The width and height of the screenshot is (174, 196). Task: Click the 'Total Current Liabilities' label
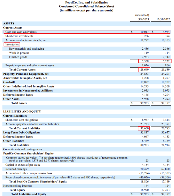click(25, 128)
